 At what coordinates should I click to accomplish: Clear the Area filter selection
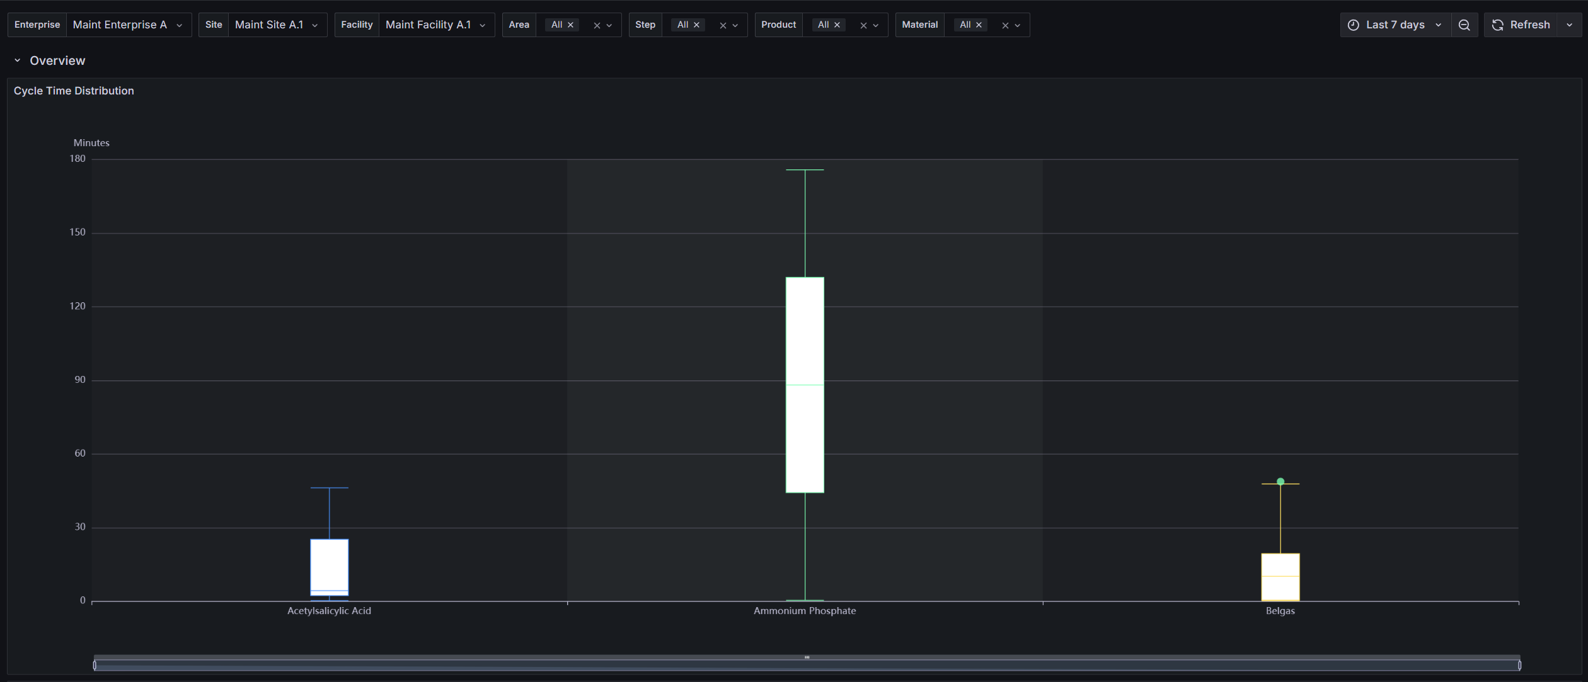(596, 26)
